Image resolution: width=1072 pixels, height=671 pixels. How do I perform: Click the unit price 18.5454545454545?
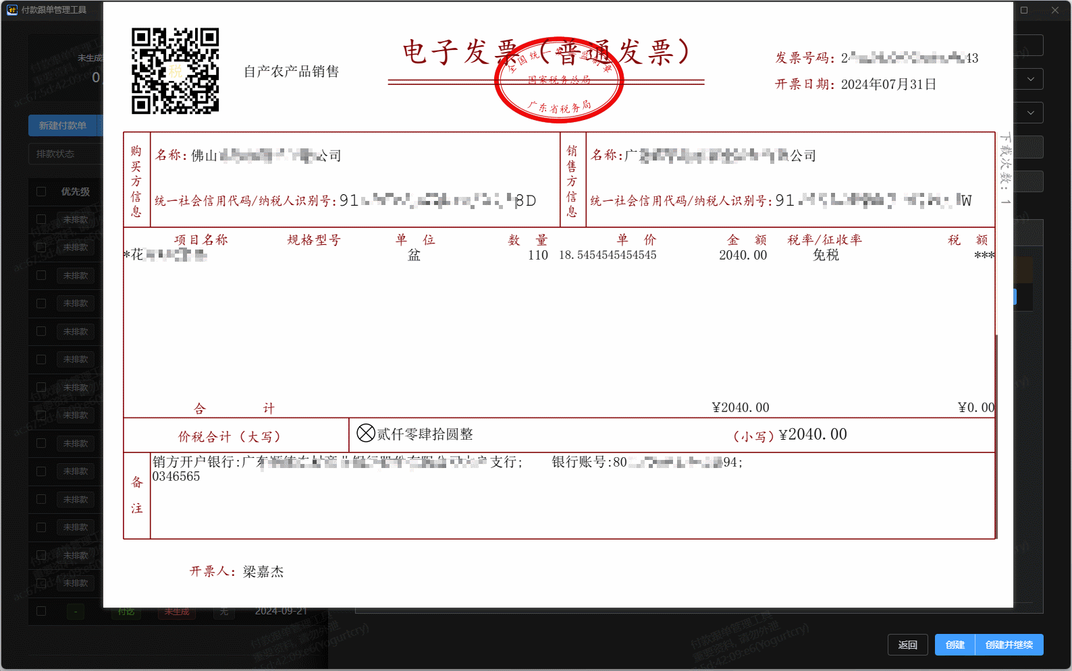pos(608,255)
